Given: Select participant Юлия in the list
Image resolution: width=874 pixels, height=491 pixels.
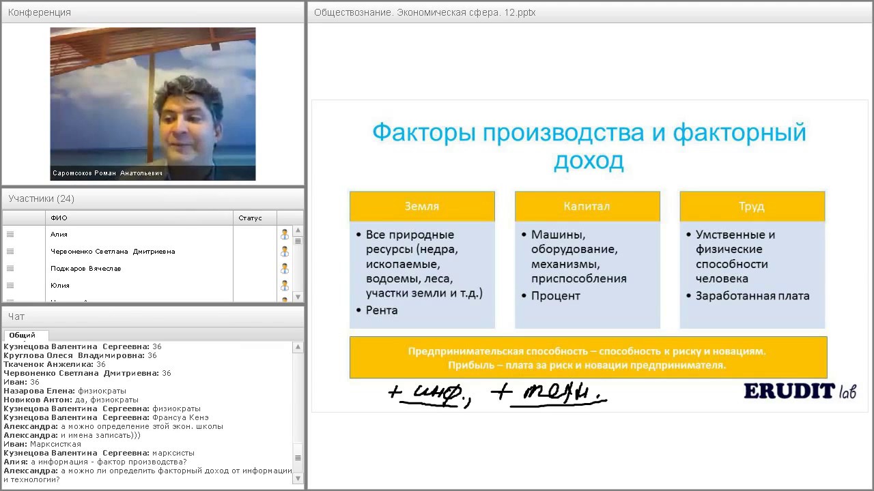Looking at the screenshot, I should pyautogui.click(x=60, y=285).
